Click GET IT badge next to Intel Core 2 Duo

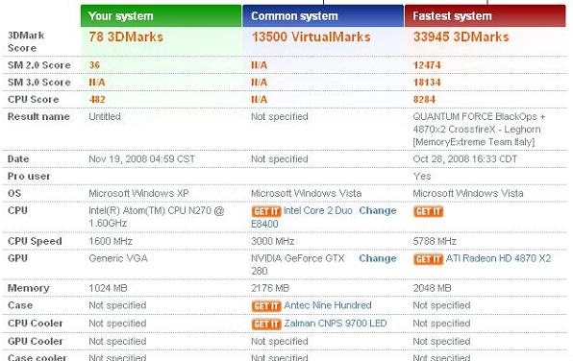pyautogui.click(x=266, y=211)
